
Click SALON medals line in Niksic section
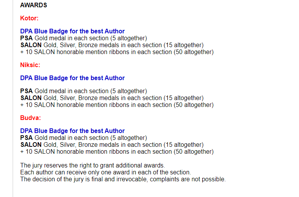tap(112, 98)
